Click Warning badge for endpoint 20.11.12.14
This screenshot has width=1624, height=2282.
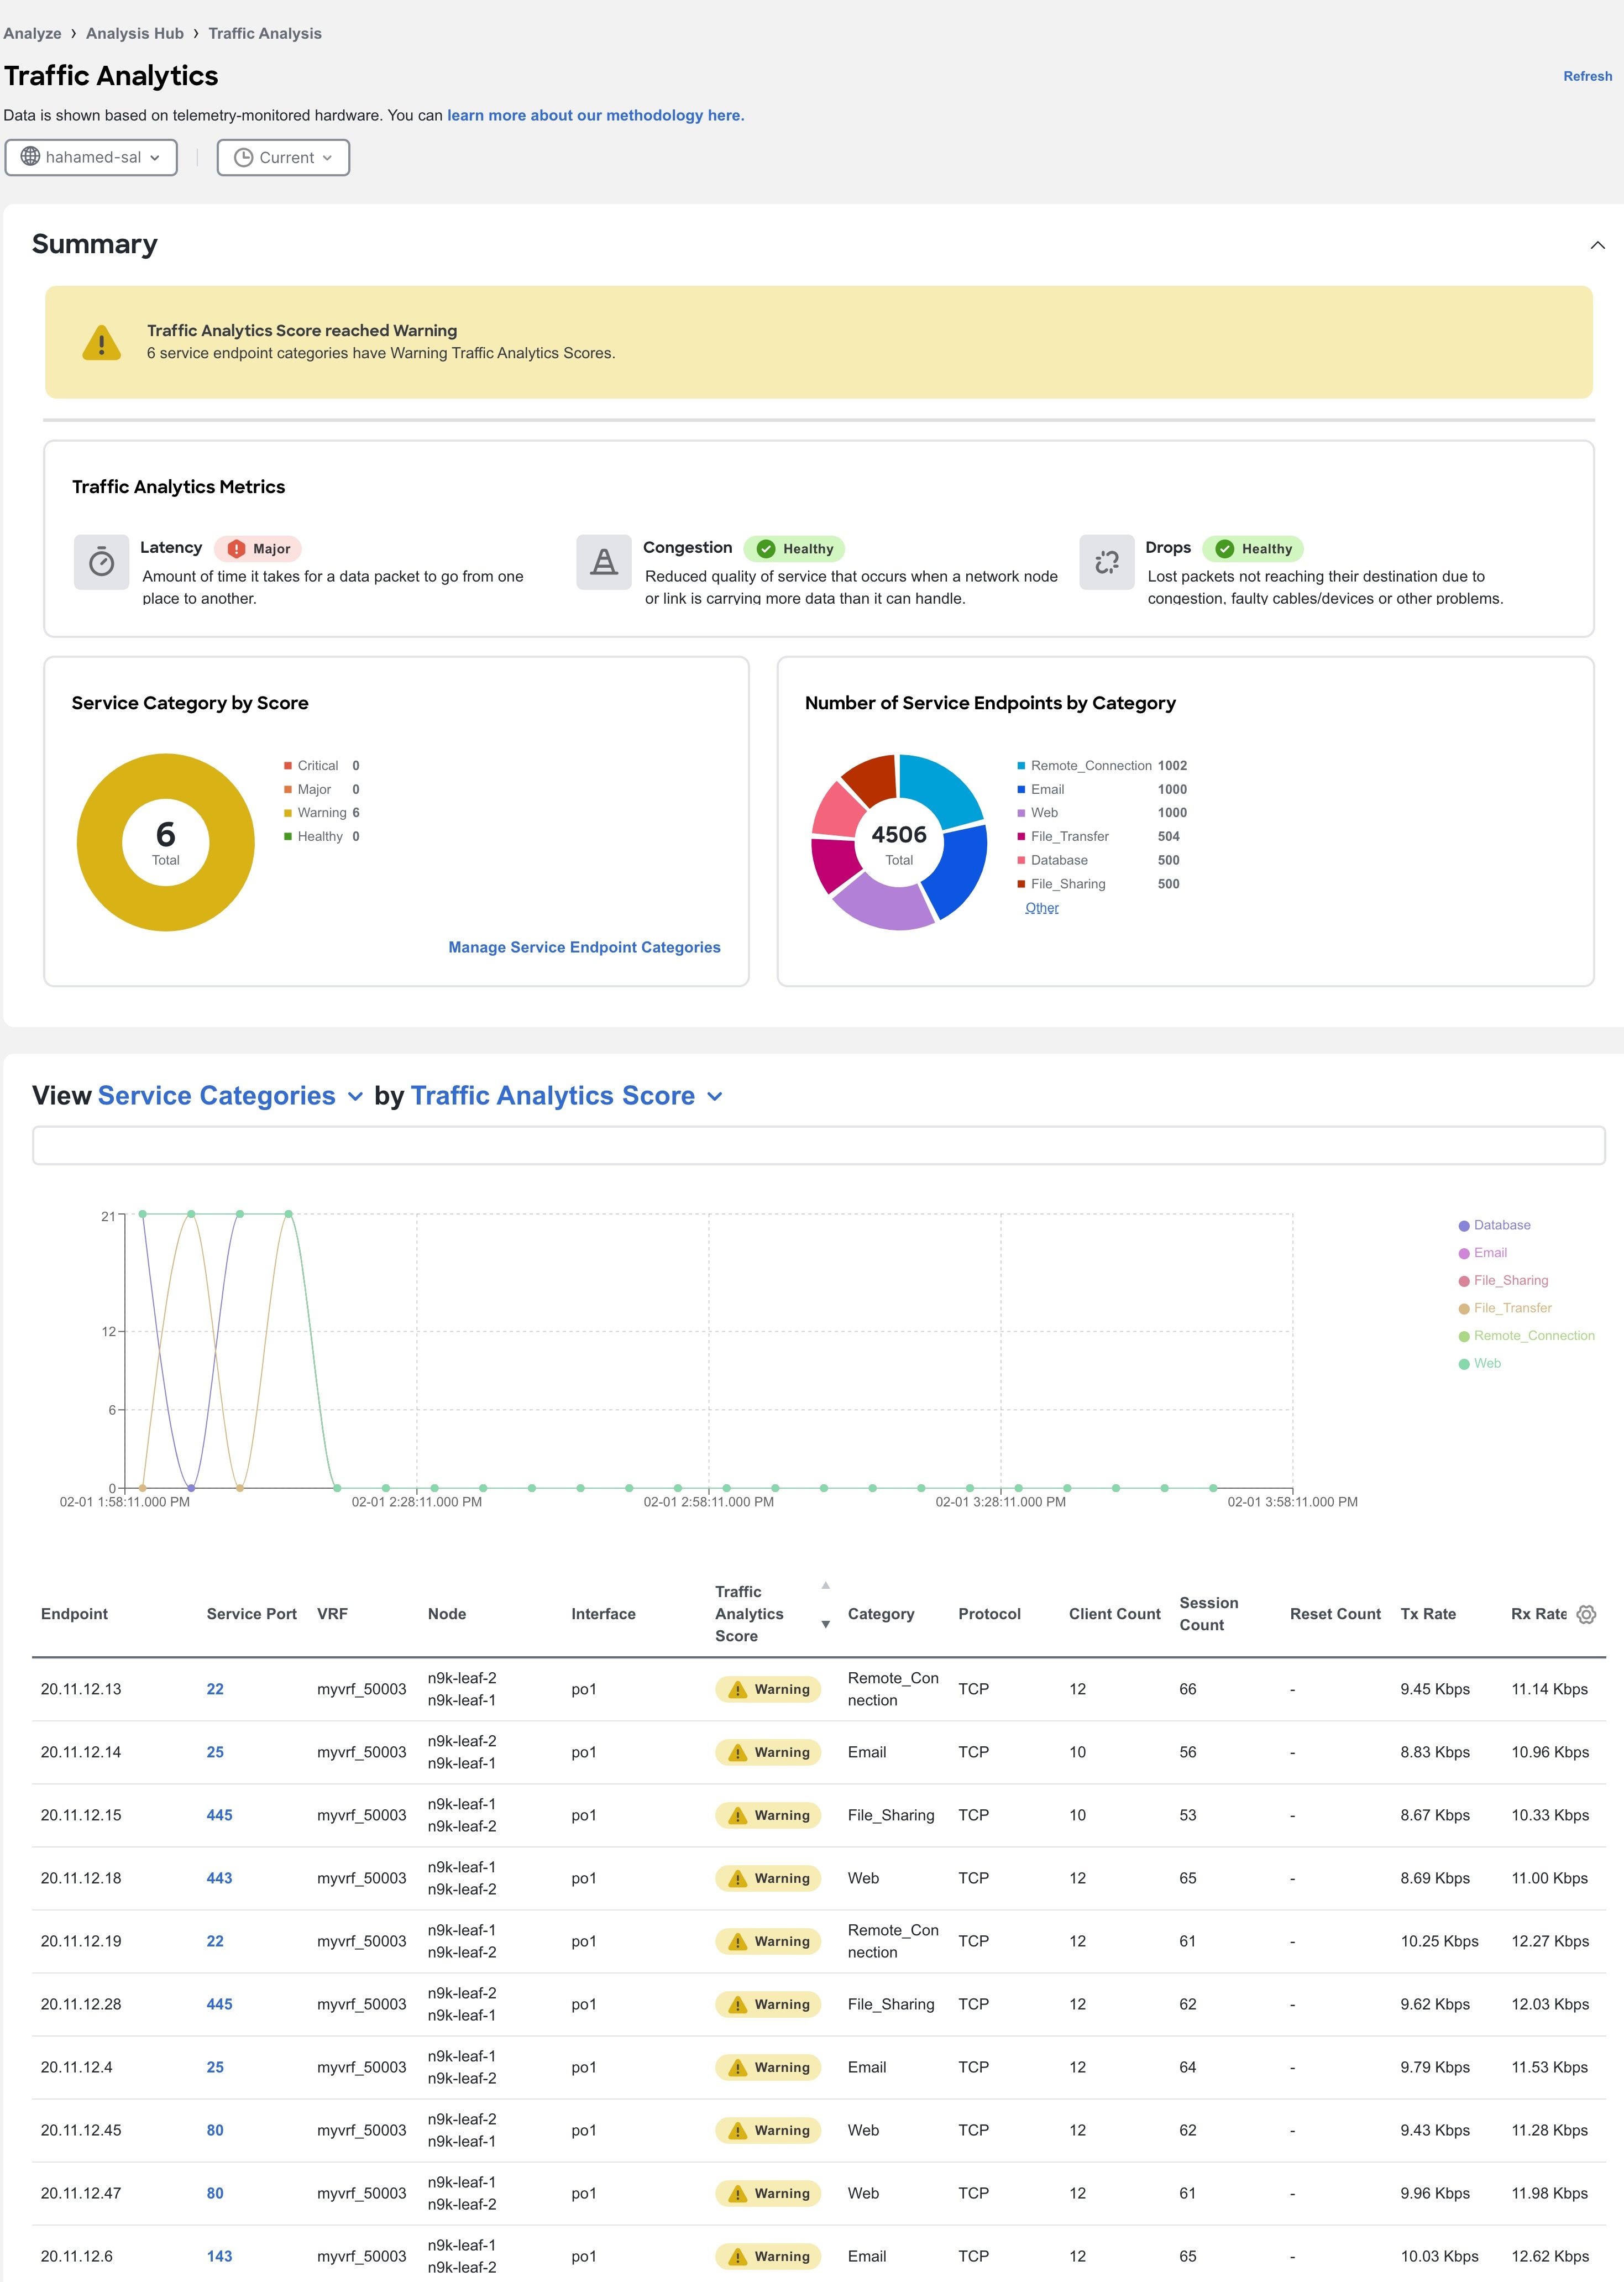coord(768,1752)
